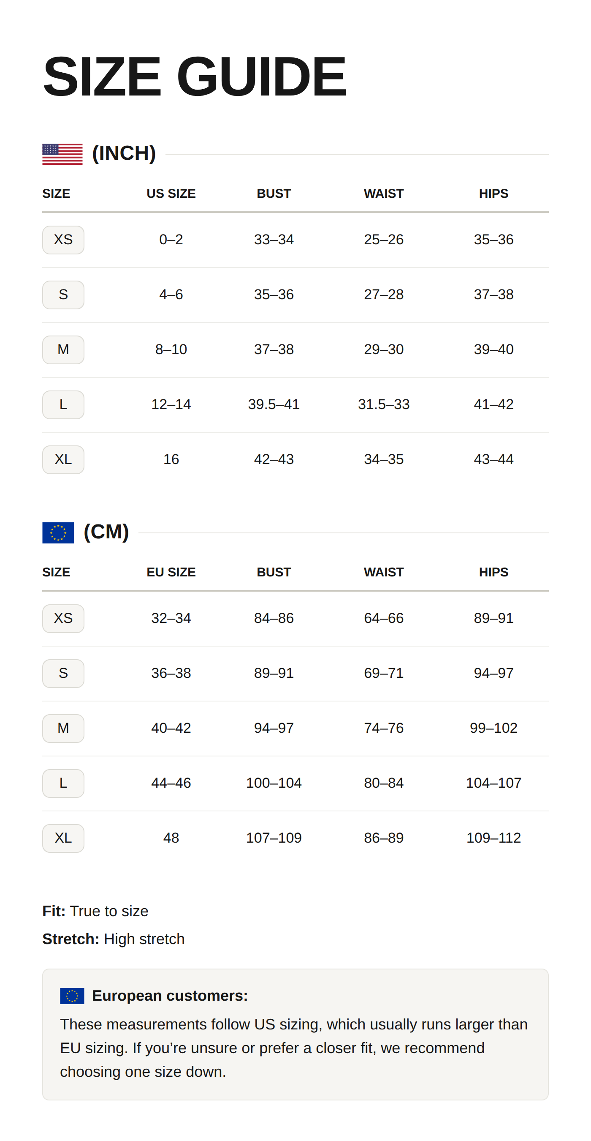Image resolution: width=591 pixels, height=1141 pixels.
Task: Select the M size badge in inch table
Action: click(x=63, y=350)
